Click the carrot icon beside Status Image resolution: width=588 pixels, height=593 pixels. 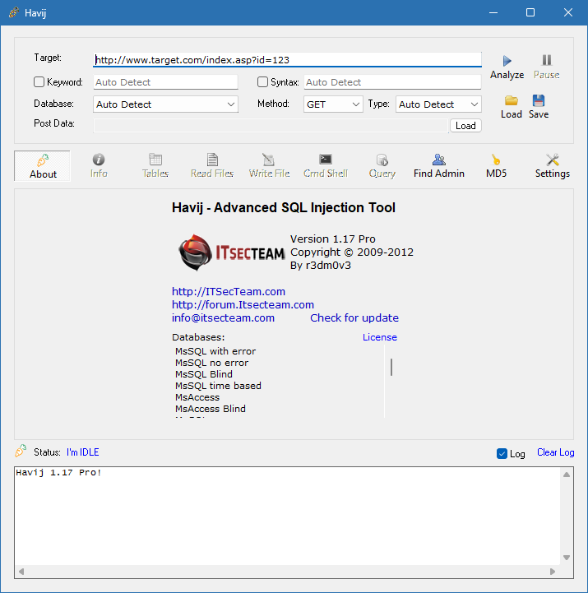tap(21, 451)
